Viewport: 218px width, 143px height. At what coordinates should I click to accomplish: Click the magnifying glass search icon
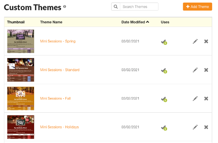pos(116,7)
